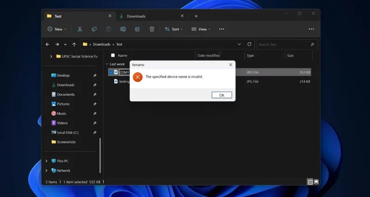
Task: Open Desktop in the sidebar
Action: click(x=63, y=75)
